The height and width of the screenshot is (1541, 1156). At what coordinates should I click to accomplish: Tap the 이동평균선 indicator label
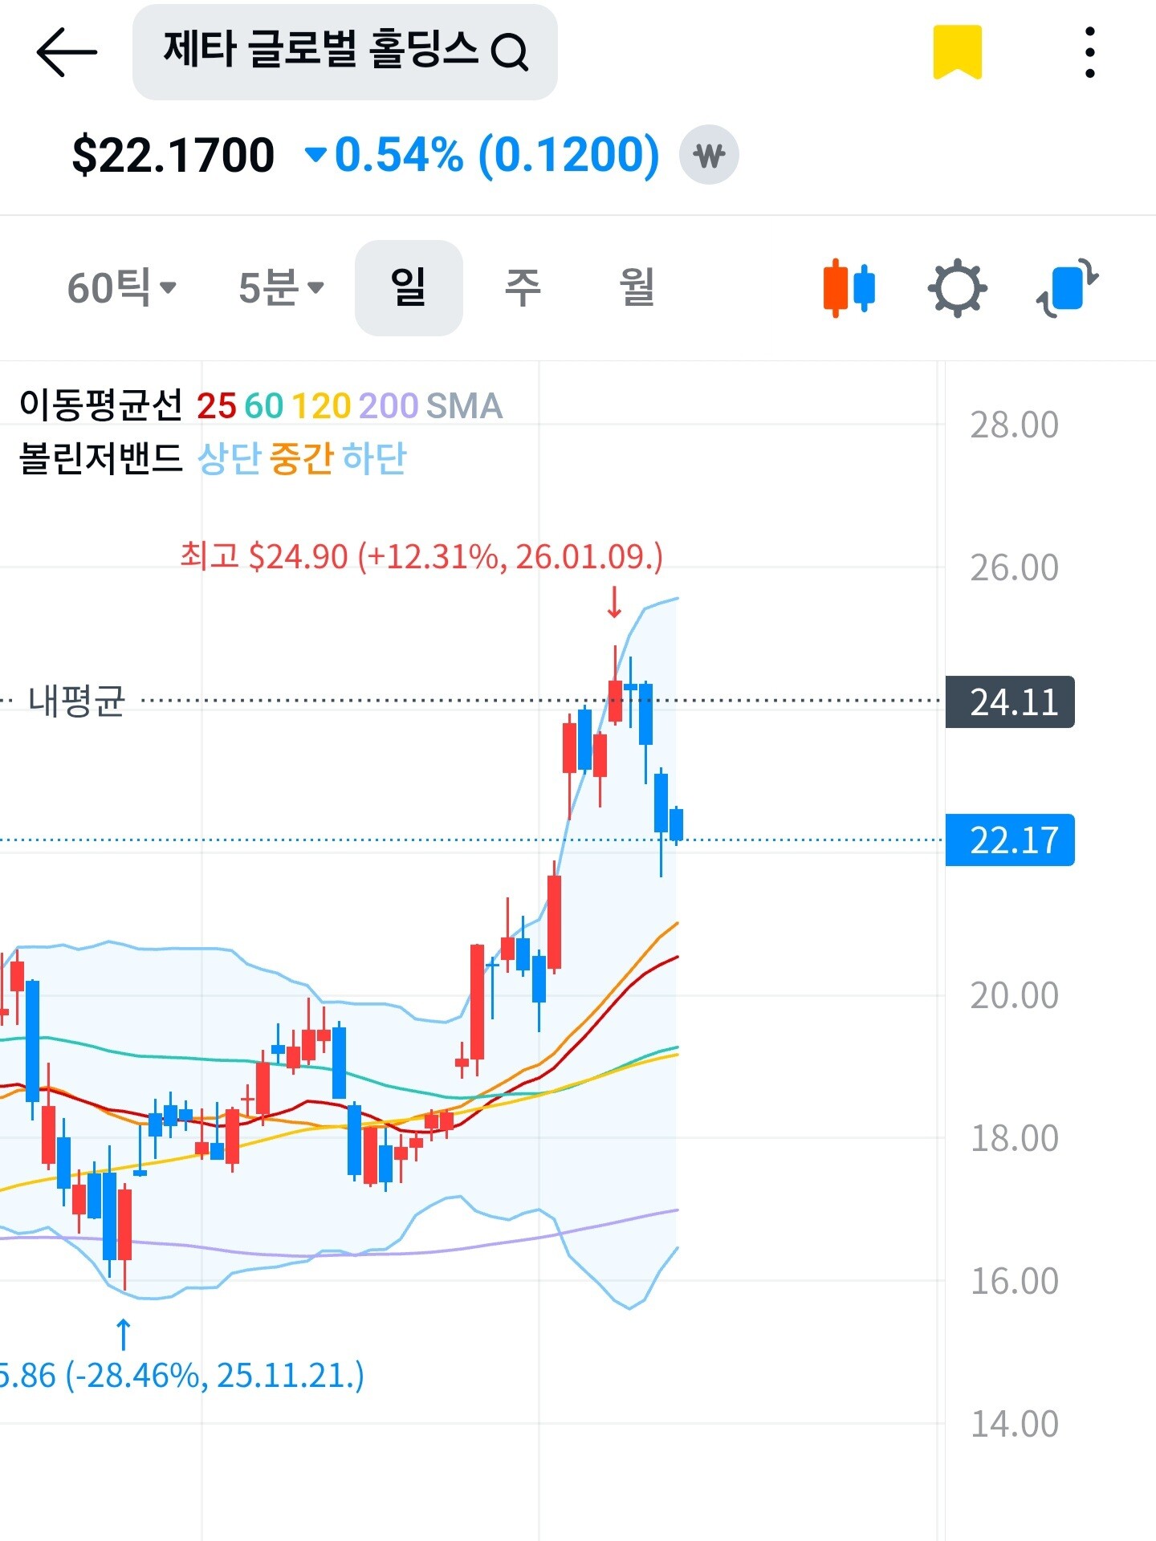tap(101, 405)
